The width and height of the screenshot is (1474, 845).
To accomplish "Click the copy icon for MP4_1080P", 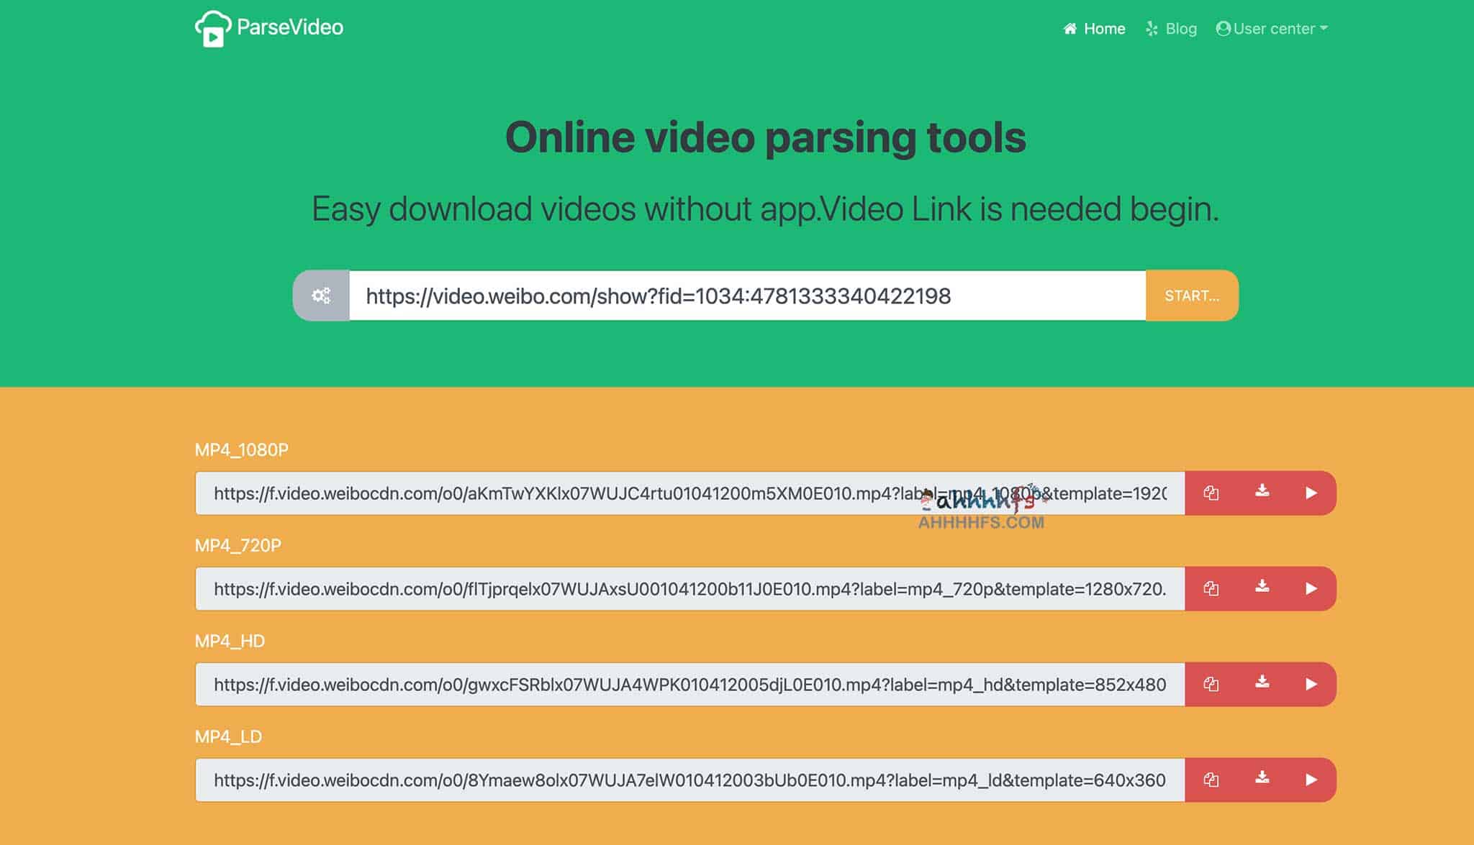I will pyautogui.click(x=1212, y=493).
